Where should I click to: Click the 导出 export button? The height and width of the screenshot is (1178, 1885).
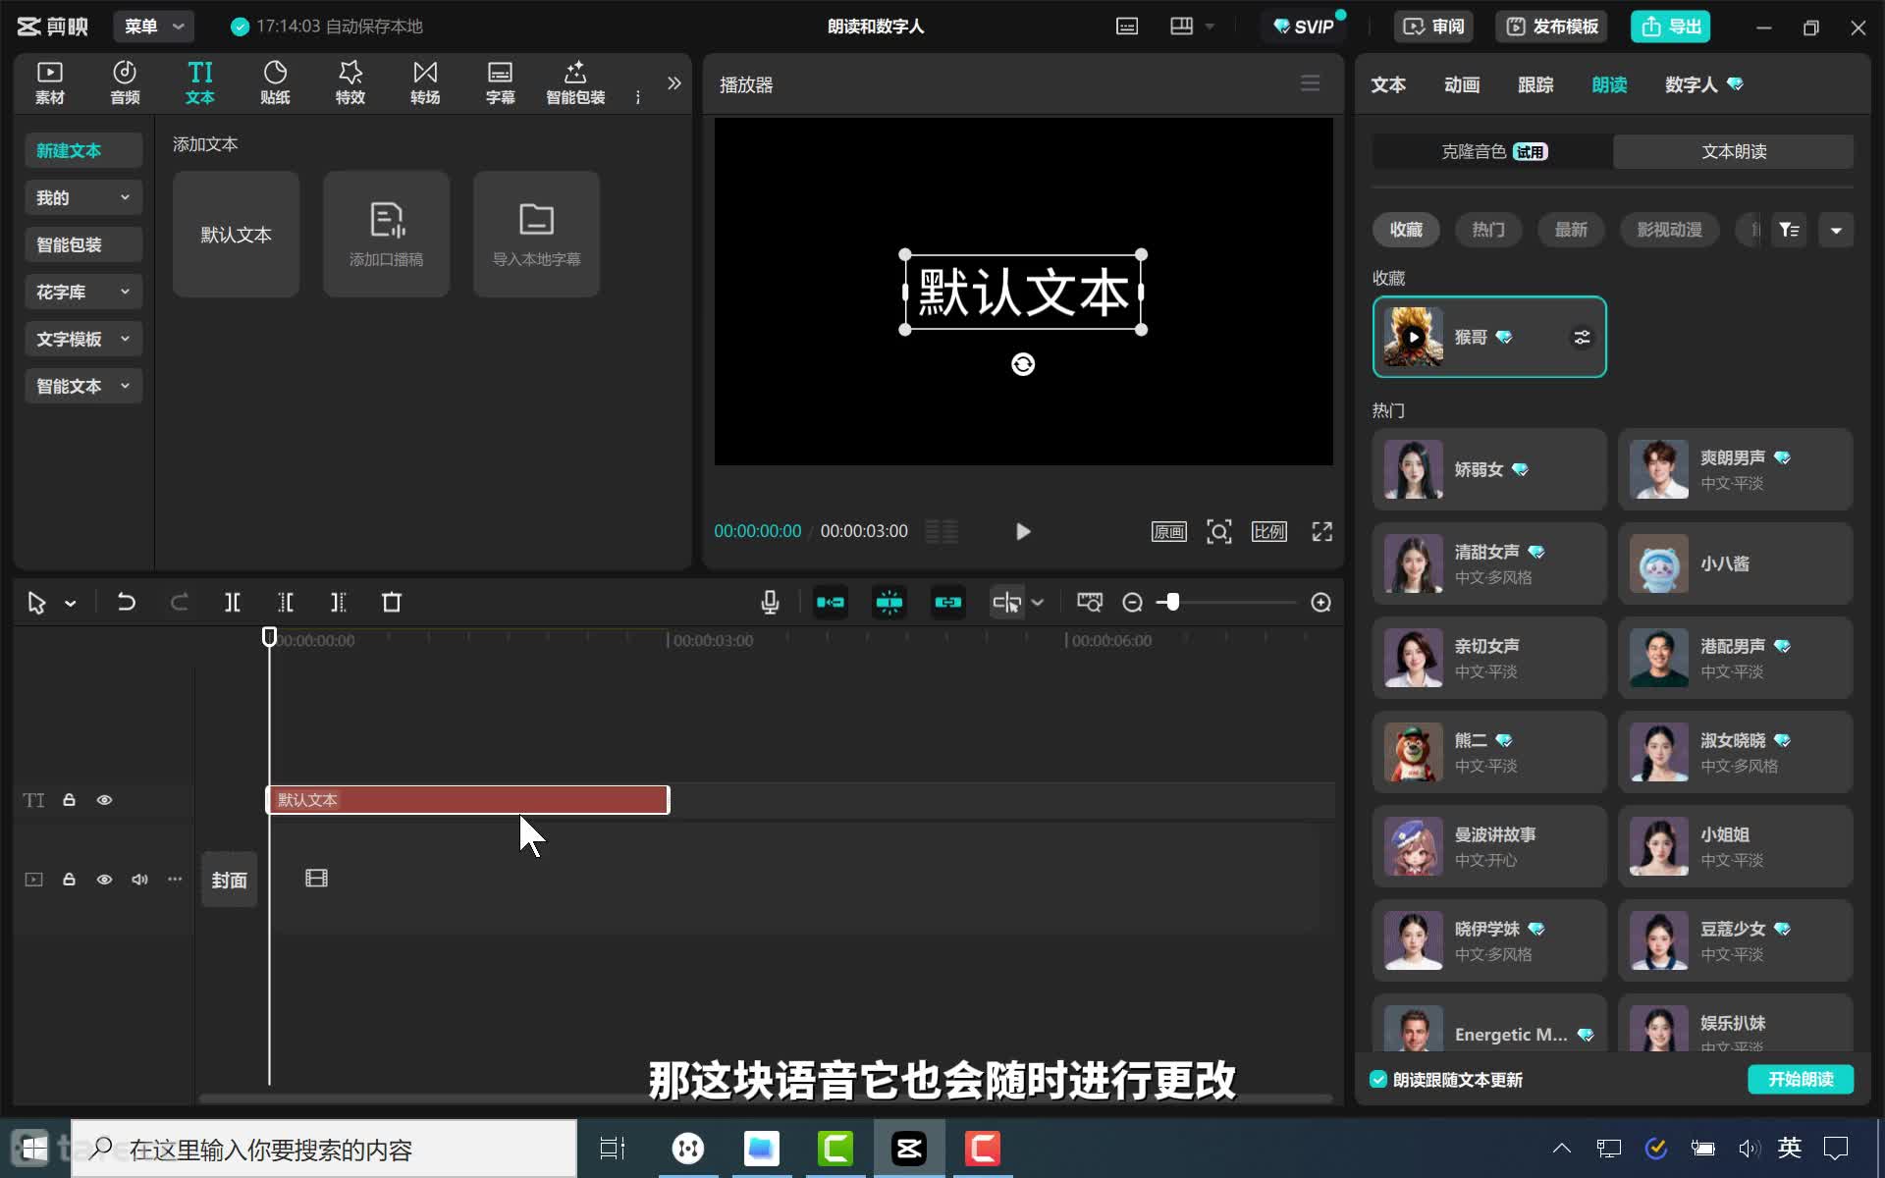[1671, 27]
